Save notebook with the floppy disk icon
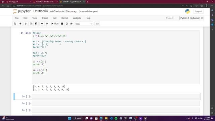The width and height of the screenshot is (215, 121). coord(15,24)
